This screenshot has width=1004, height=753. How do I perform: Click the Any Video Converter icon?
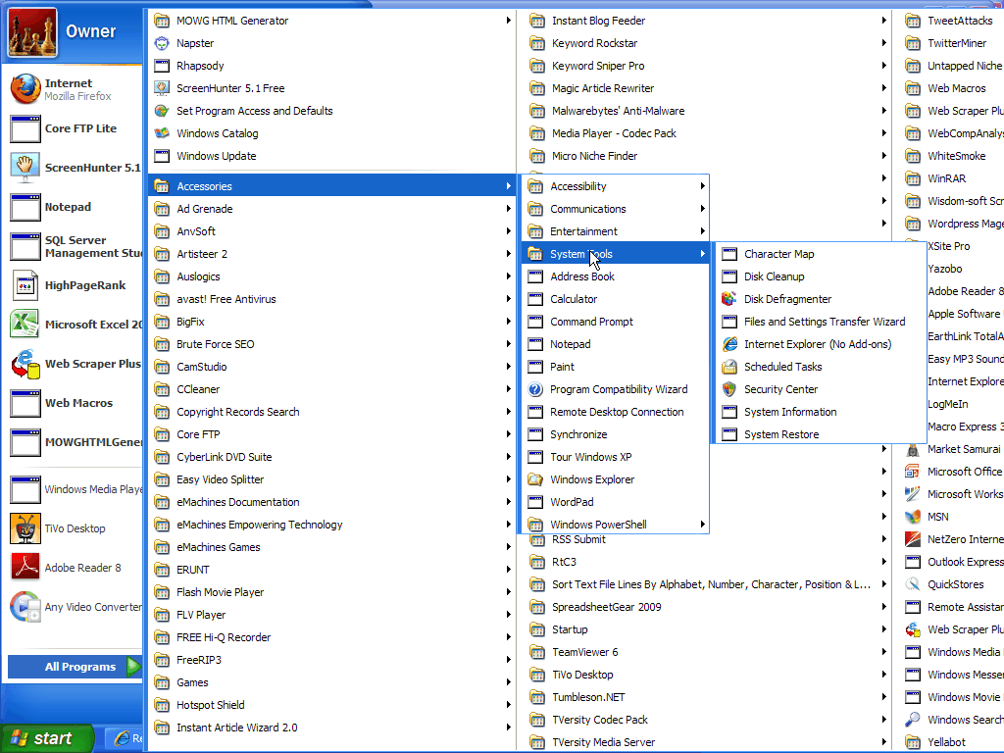[x=25, y=607]
